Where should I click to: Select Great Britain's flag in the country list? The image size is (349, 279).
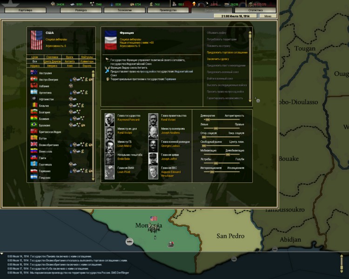pyautogui.click(x=34, y=145)
